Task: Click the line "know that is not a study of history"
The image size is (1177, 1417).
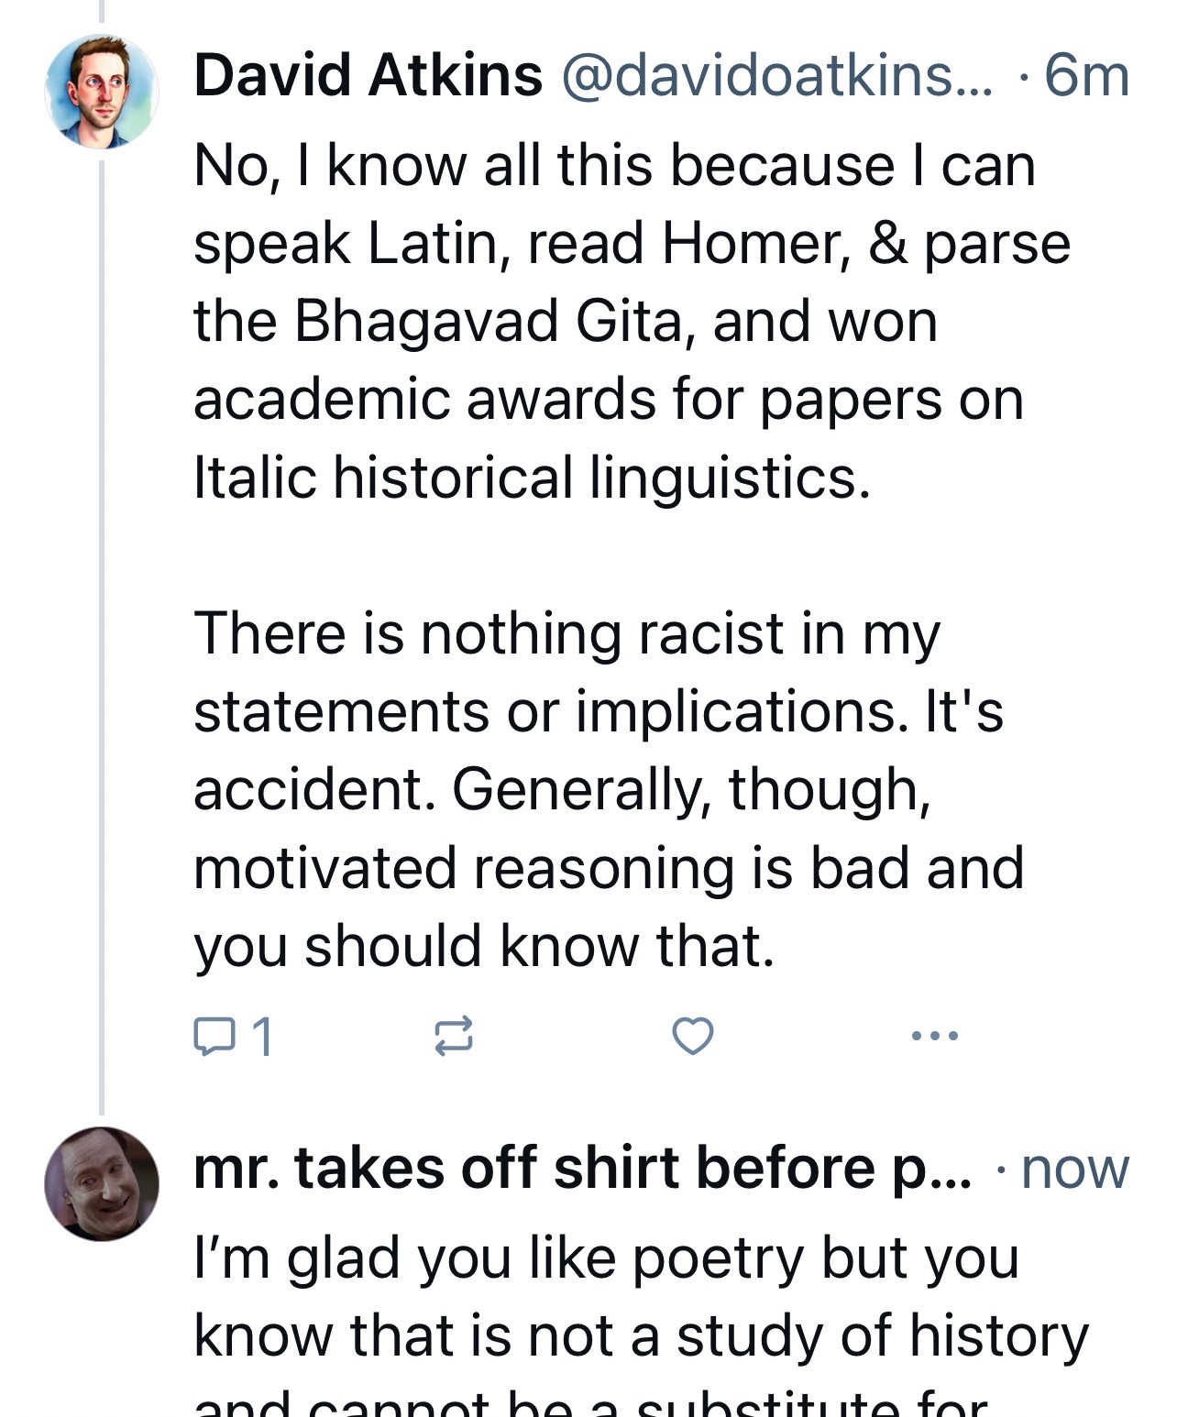Action: coord(641,1335)
